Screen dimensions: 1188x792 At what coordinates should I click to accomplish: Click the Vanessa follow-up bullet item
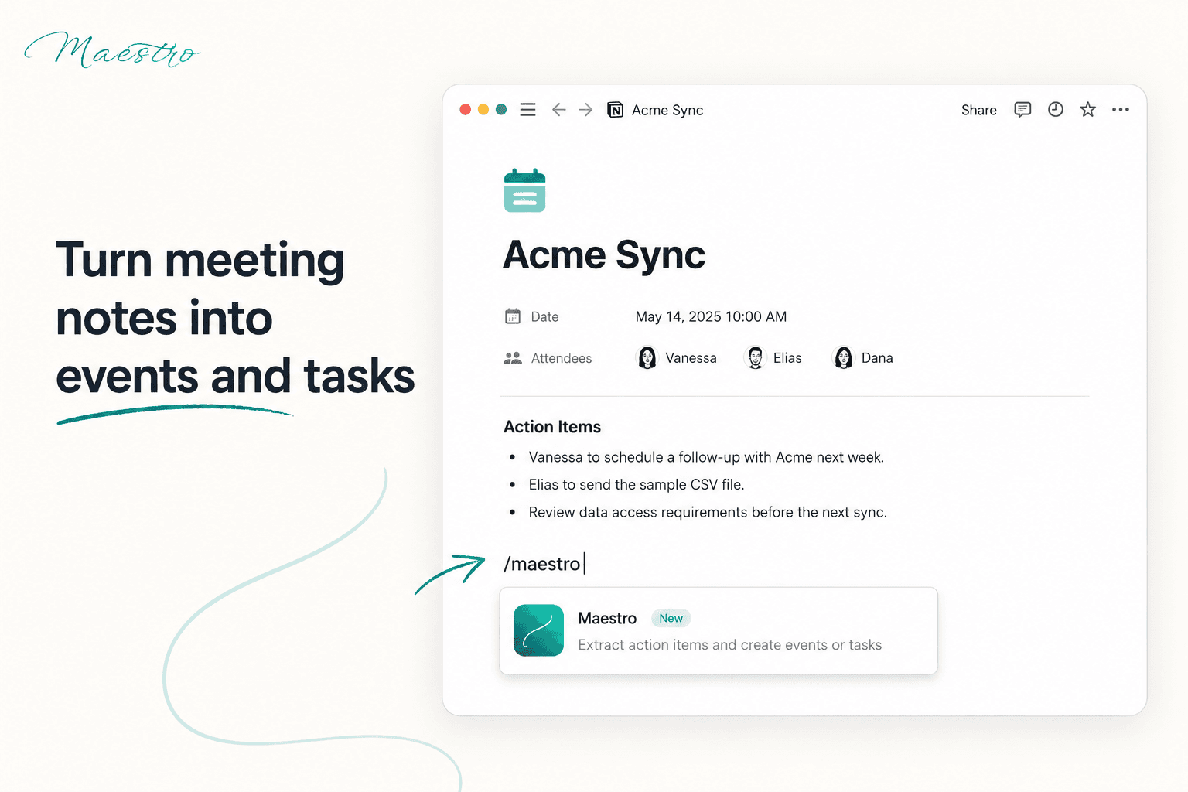click(x=706, y=457)
